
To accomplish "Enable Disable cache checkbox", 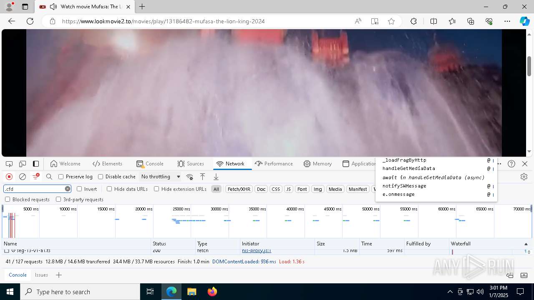I will click(x=101, y=177).
